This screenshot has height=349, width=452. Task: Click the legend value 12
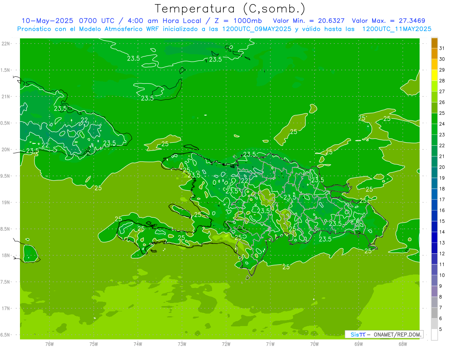click(x=442, y=254)
